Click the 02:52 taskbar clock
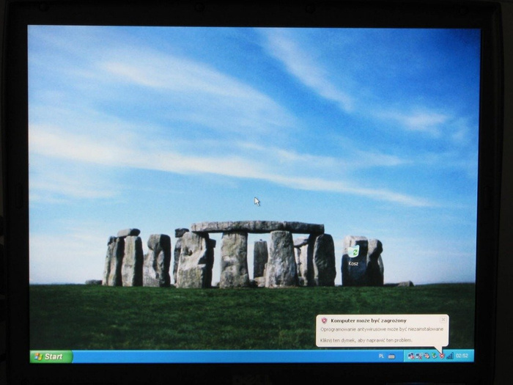Image resolution: width=513 pixels, height=385 pixels. pyautogui.click(x=462, y=356)
